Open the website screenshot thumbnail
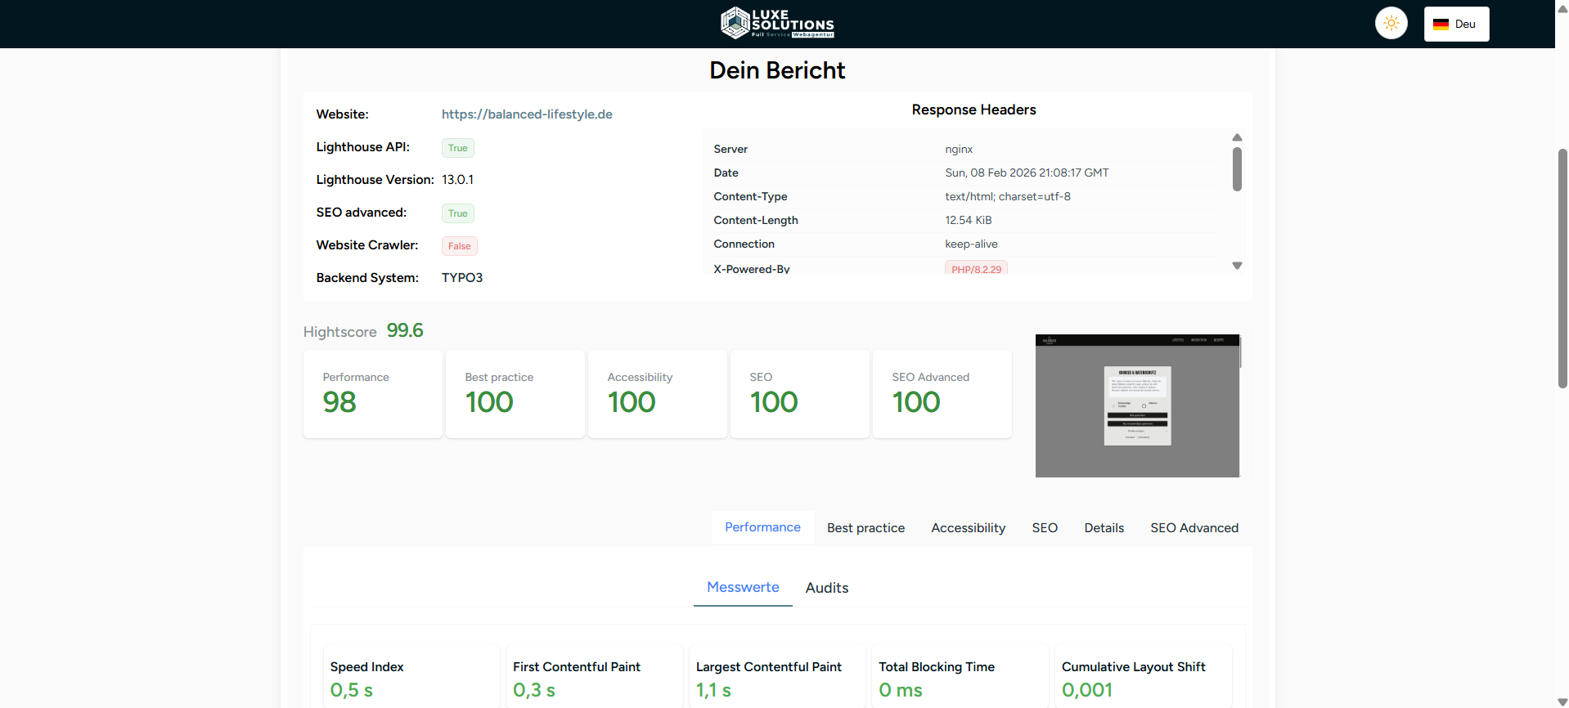The height and width of the screenshot is (708, 1569). pyautogui.click(x=1137, y=406)
